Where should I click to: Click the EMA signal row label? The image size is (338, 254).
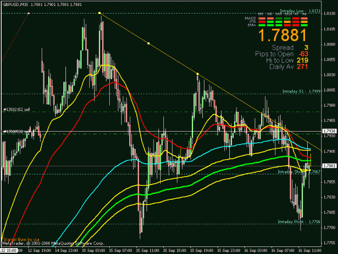(x=252, y=25)
